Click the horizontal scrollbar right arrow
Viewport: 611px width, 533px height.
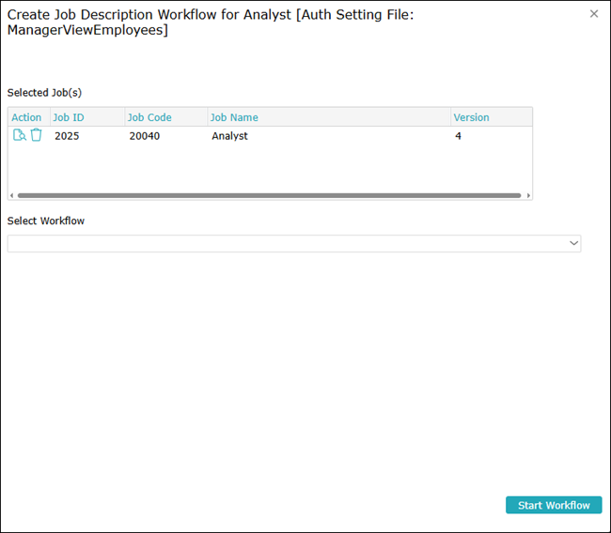coord(528,195)
